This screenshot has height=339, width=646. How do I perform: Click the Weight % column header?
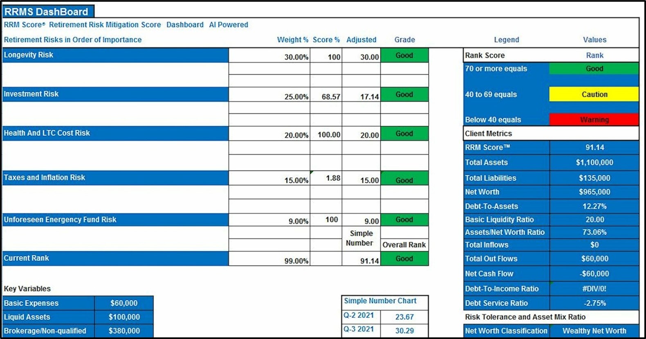click(292, 40)
